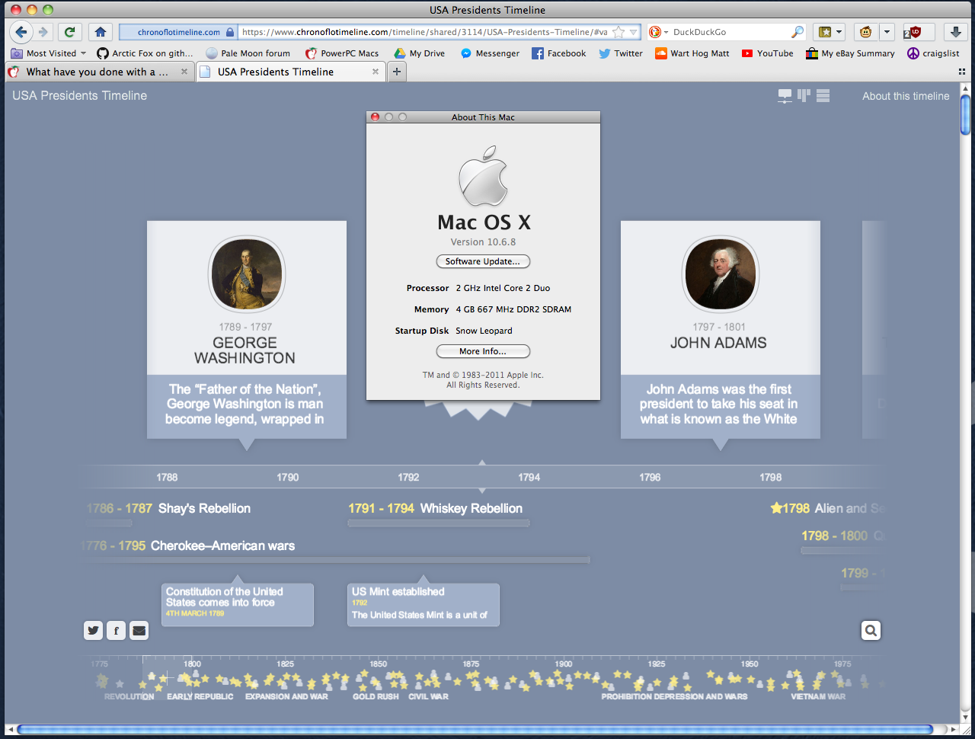Open the Messenger bookmark
Viewport: 975px width, 739px height.
point(490,53)
